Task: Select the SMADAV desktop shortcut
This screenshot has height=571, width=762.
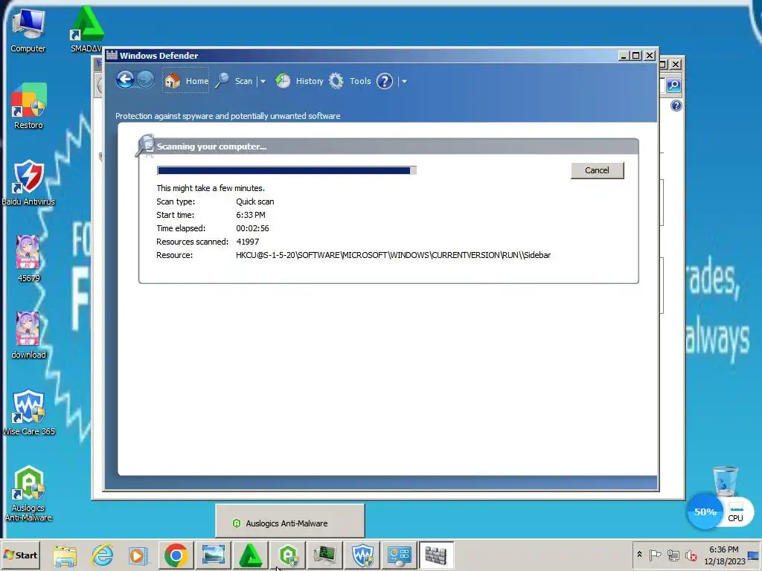Action: 86,29
